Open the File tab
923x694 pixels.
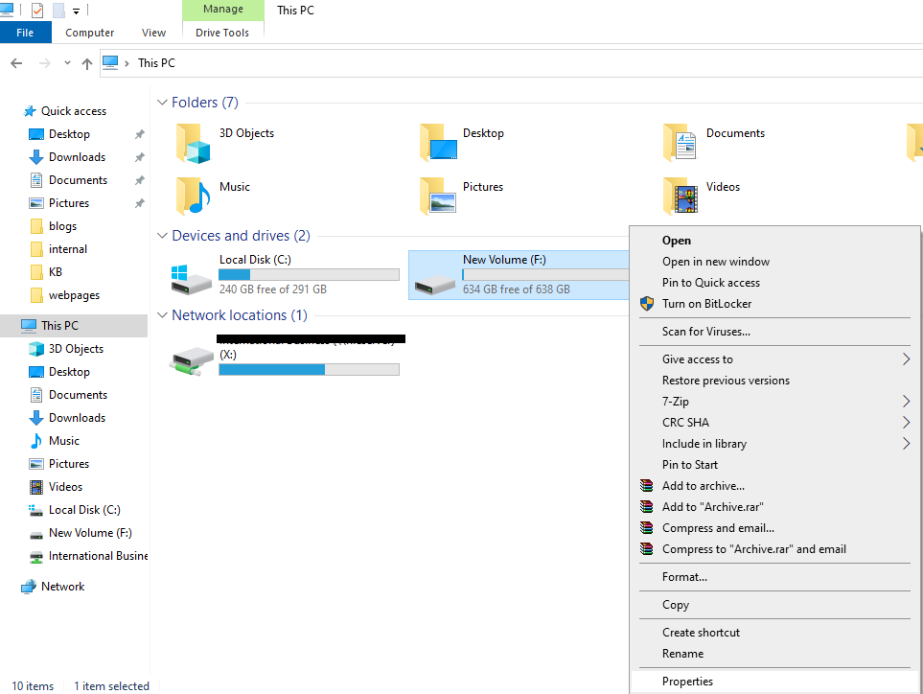click(x=25, y=33)
